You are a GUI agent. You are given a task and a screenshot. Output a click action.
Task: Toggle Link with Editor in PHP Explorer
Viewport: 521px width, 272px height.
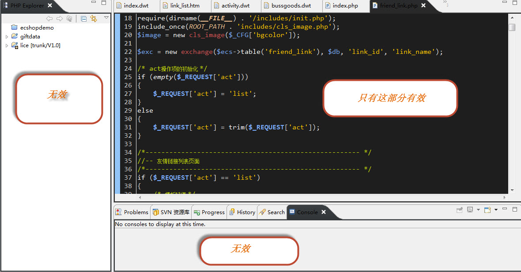[x=93, y=19]
